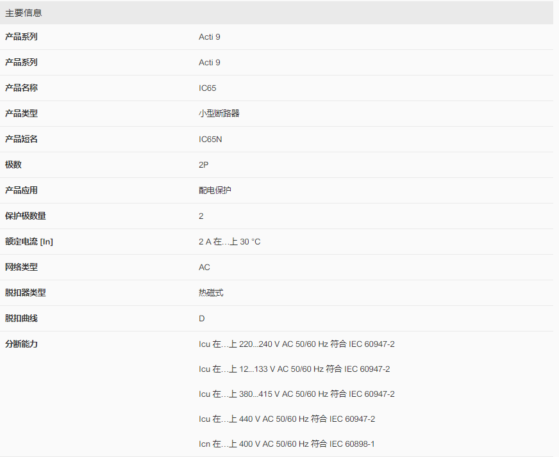559x457 pixels.
Task: Click the second 产品系列 row label
Action: coord(21,62)
